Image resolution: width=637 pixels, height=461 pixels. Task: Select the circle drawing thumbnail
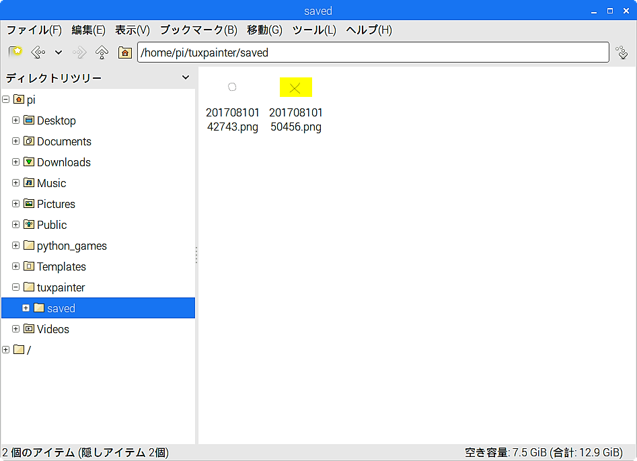pos(232,87)
